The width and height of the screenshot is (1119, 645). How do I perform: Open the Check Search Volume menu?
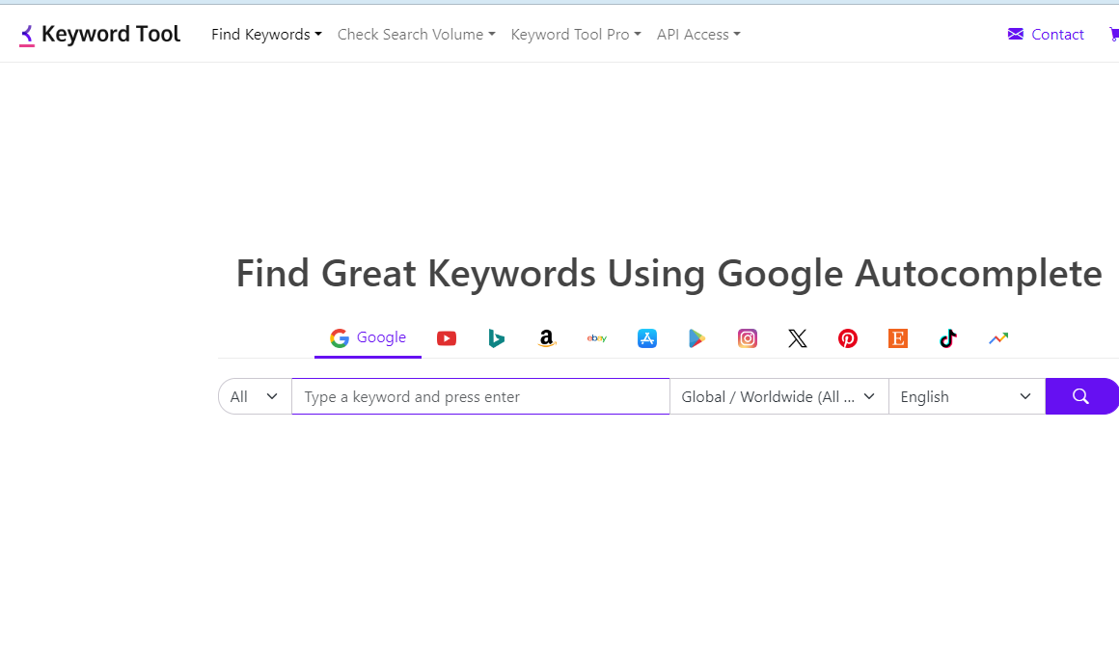coord(416,35)
